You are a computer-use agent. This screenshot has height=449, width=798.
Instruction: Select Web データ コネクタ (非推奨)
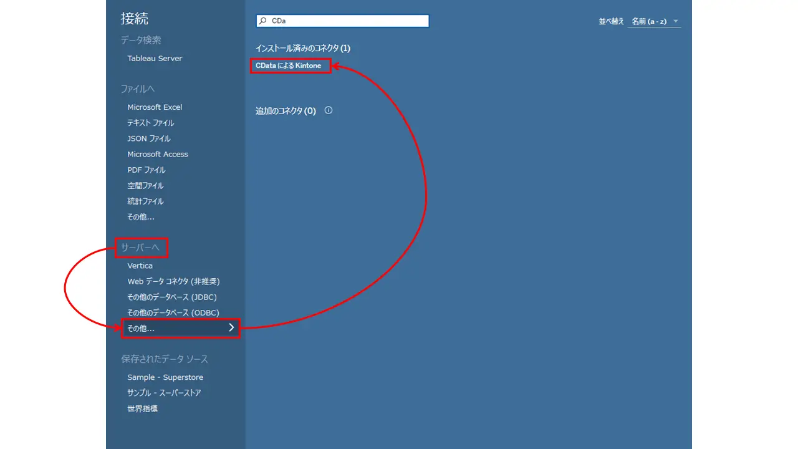(173, 281)
